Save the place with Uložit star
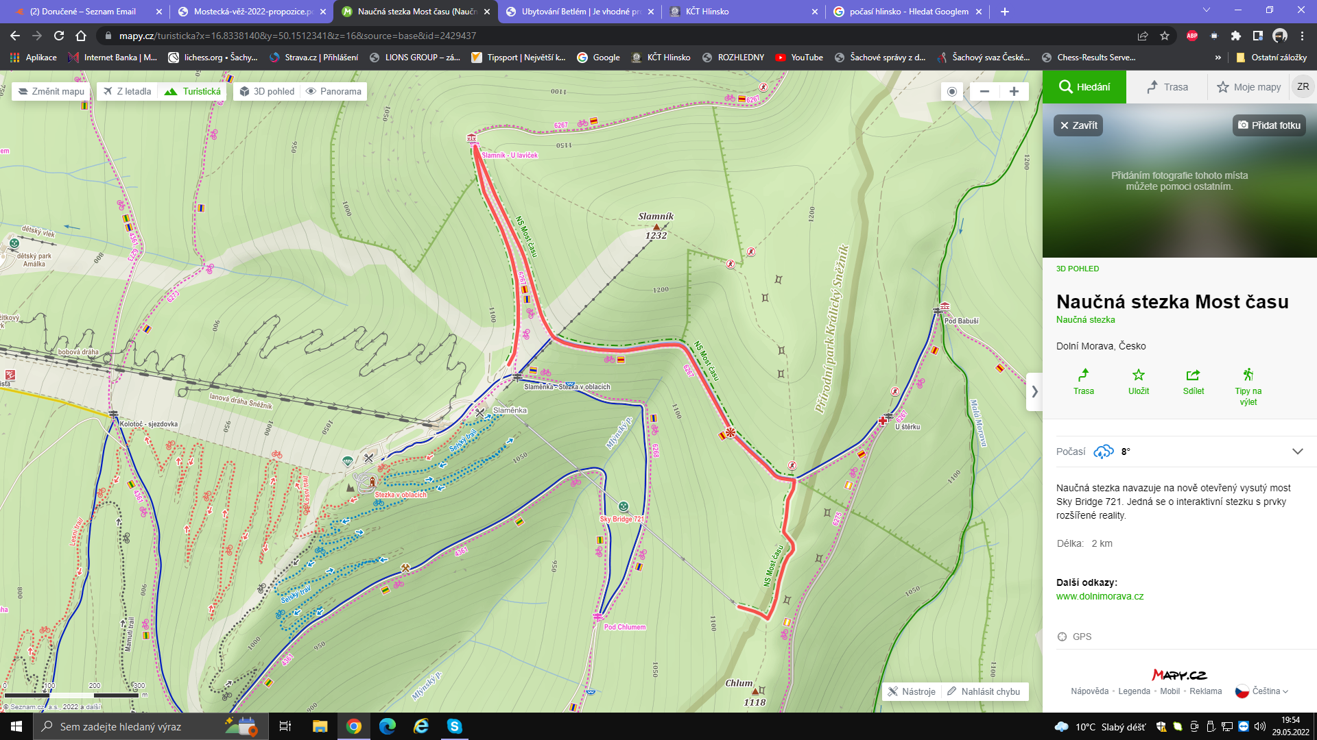 (1138, 375)
